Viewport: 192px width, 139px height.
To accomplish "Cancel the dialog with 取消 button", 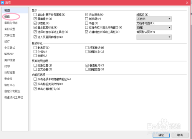I will pyautogui.click(x=180, y=135).
